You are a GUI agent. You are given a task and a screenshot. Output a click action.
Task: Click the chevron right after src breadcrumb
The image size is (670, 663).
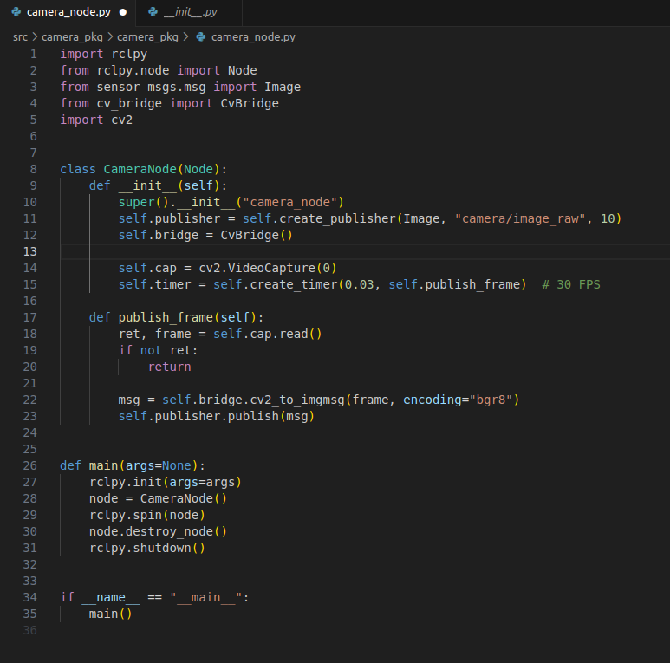click(35, 37)
